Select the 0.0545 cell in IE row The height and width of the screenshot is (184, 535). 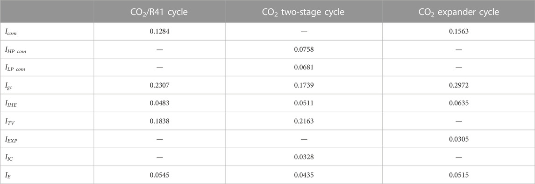(x=159, y=175)
